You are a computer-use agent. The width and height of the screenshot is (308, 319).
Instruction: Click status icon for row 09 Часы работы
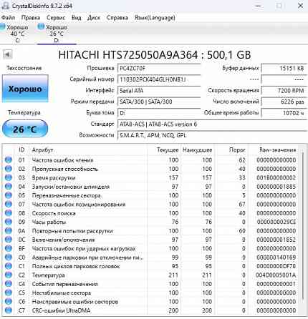pos(9,222)
